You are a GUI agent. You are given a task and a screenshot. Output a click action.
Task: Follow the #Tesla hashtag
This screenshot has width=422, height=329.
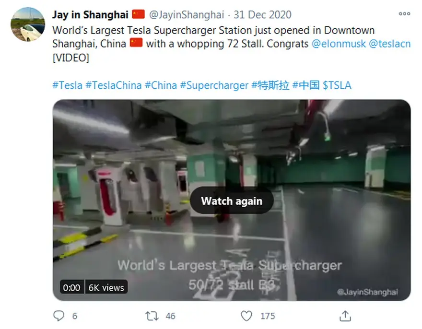[67, 85]
